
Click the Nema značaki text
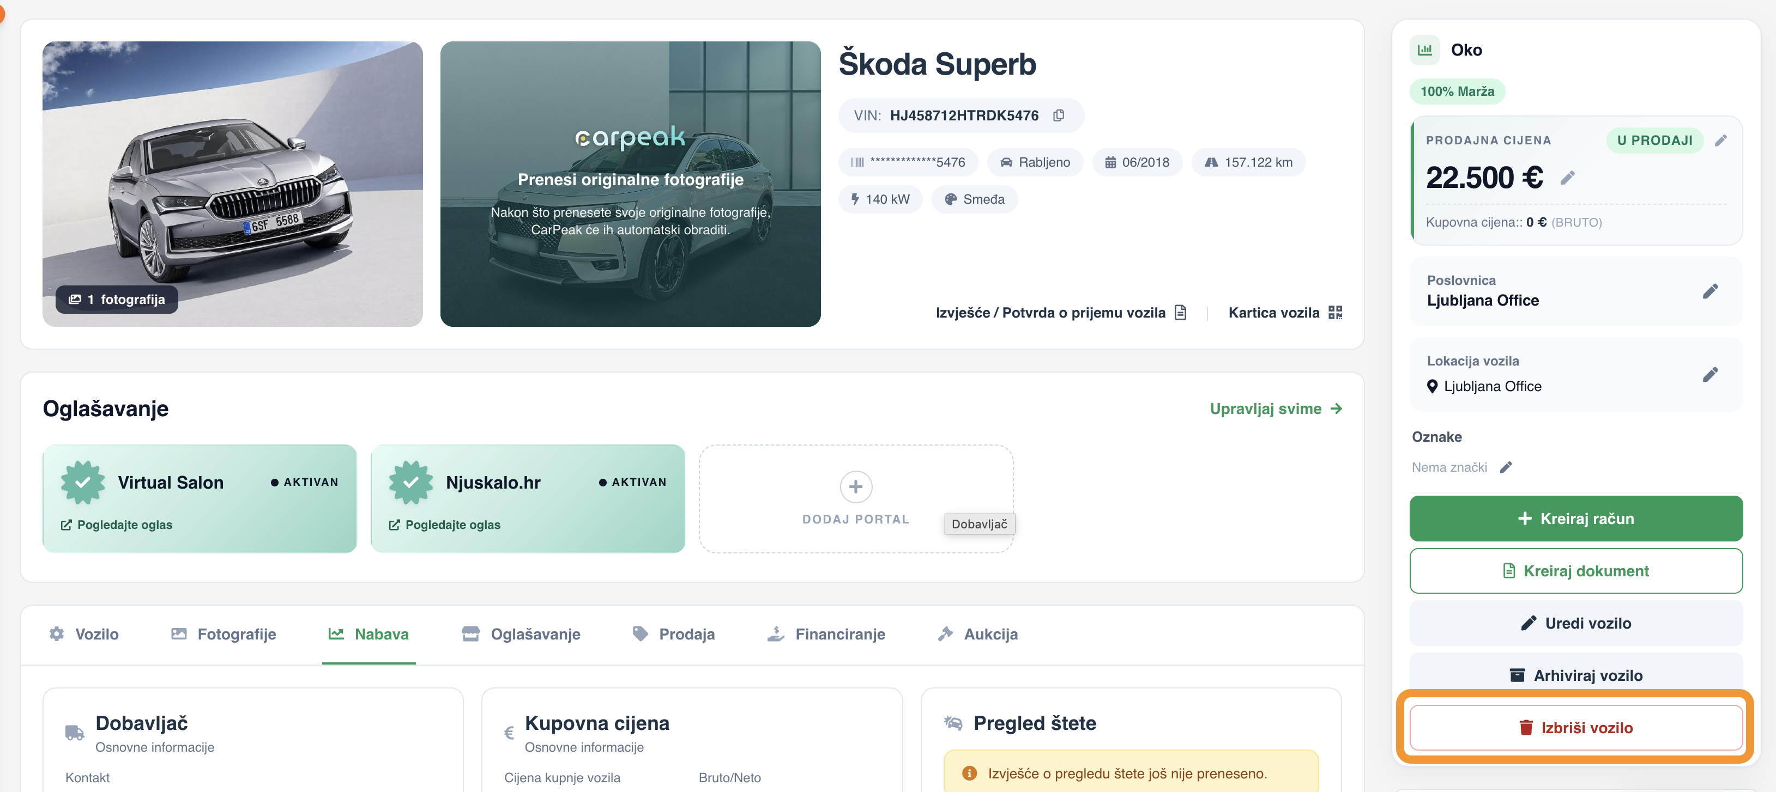tap(1449, 467)
